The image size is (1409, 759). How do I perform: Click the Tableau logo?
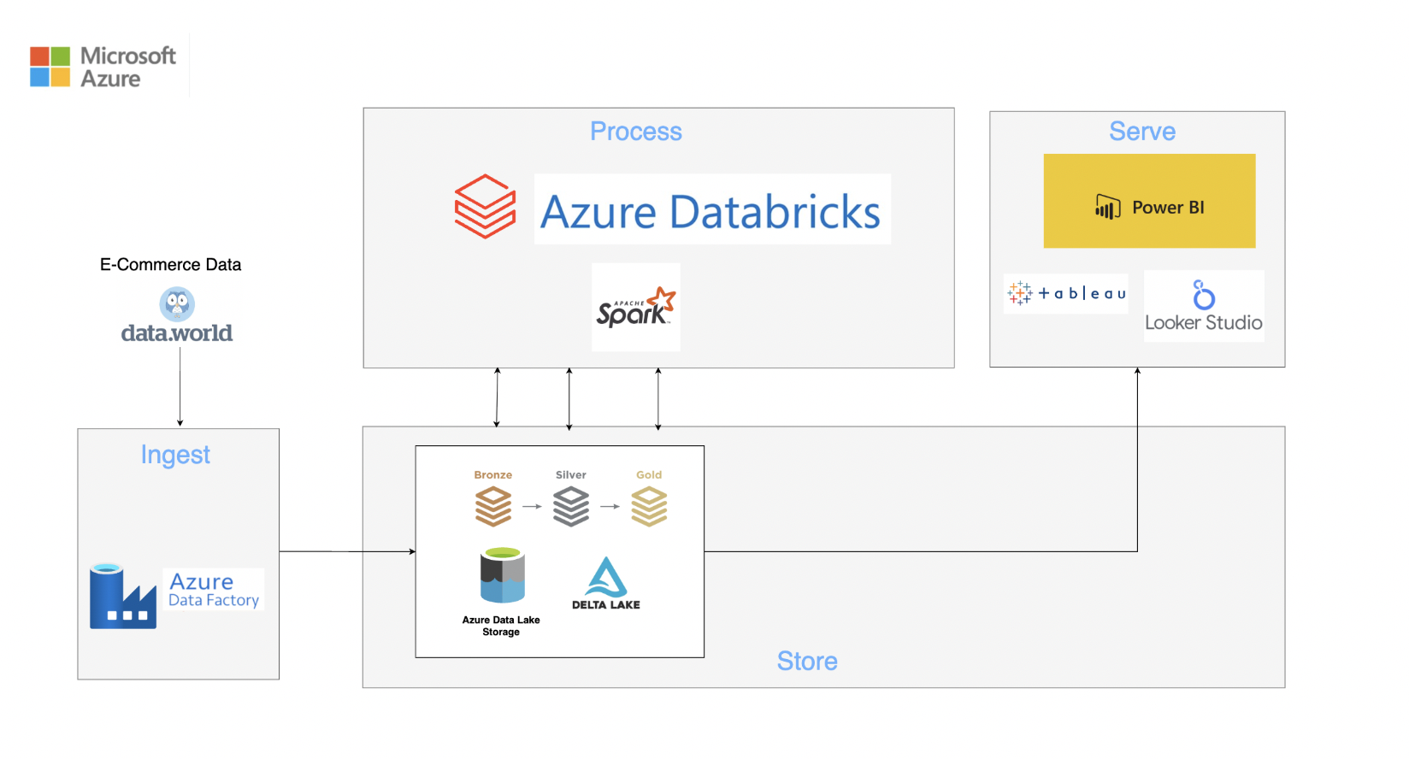click(x=1066, y=293)
